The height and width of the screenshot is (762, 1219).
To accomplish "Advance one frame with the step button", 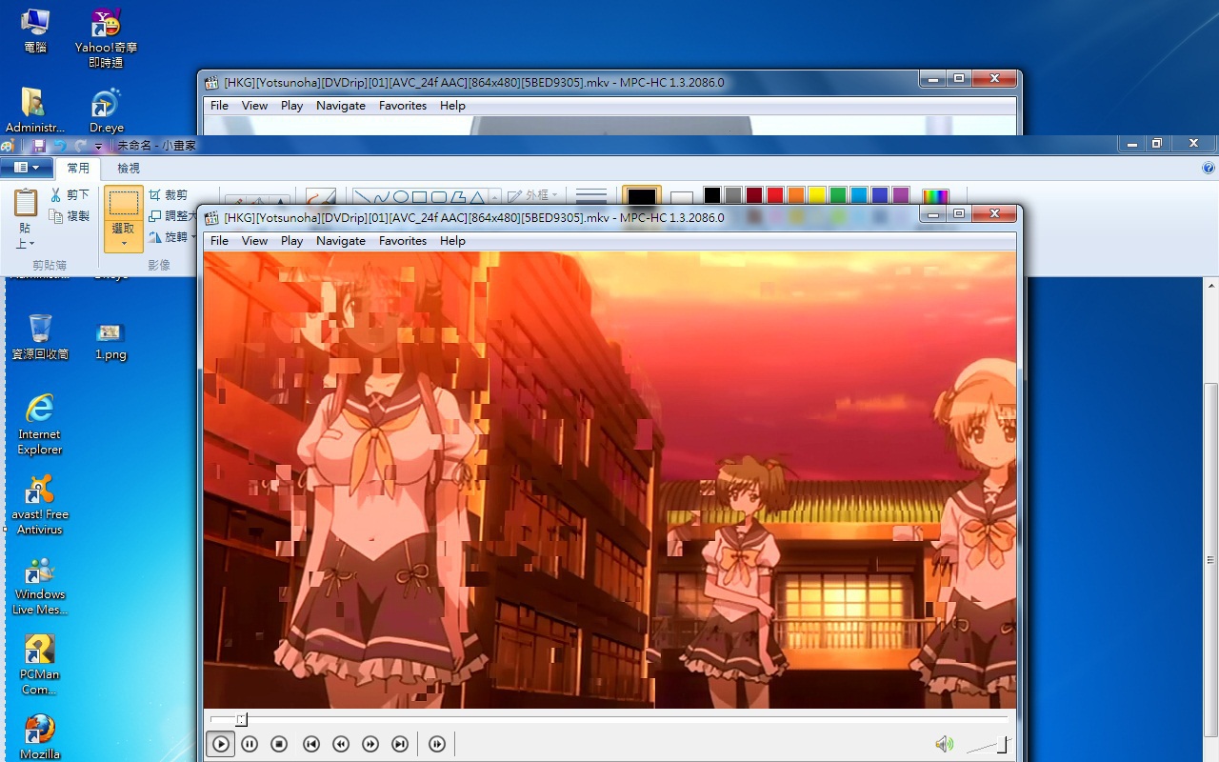I will pos(437,744).
